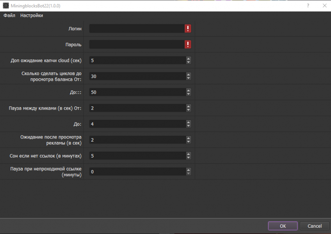
Task: Click the MiningblocksBot22 app icon in title bar
Action: click(x=6, y=6)
